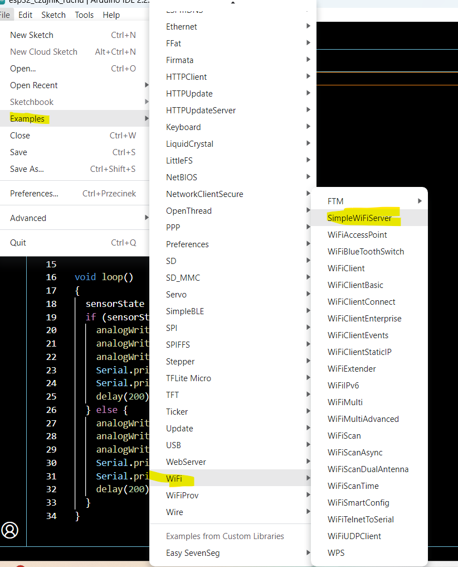Open the NetBIOS examples submenu
The image size is (458, 567).
(x=233, y=177)
